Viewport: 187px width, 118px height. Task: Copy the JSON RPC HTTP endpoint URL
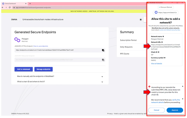[103, 50]
